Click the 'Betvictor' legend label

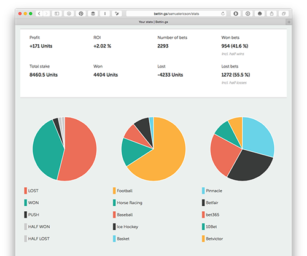pos(214,239)
